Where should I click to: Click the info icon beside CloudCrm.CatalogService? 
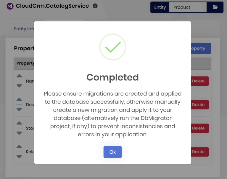click(95, 6)
